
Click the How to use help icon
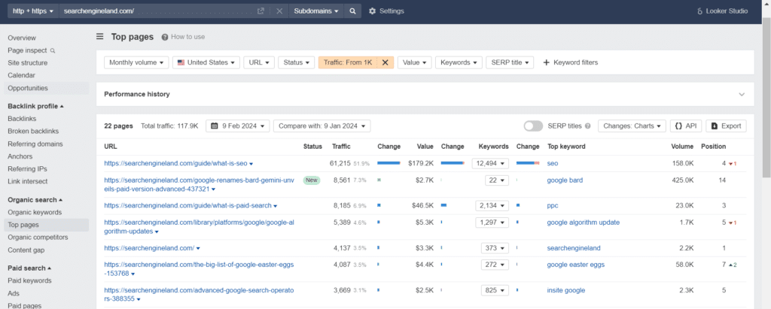165,37
